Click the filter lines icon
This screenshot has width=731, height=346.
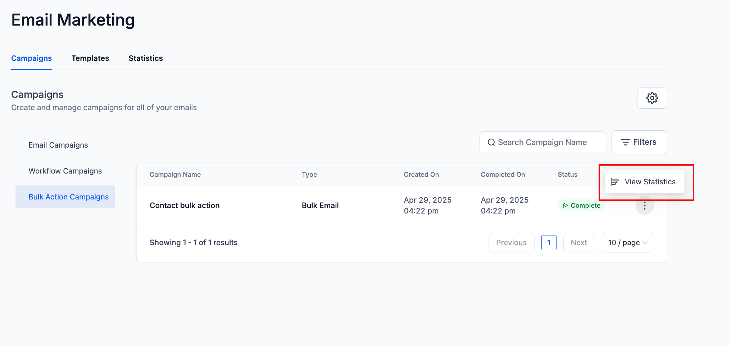(x=625, y=142)
